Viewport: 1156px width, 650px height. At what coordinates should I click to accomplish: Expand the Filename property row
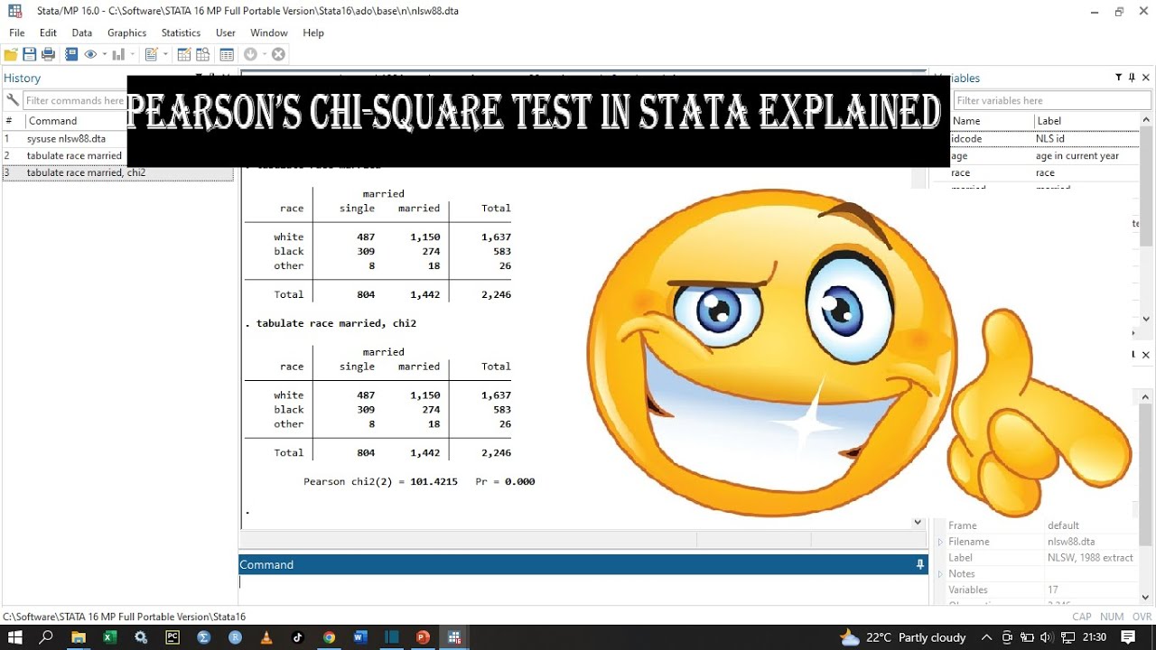coord(940,542)
